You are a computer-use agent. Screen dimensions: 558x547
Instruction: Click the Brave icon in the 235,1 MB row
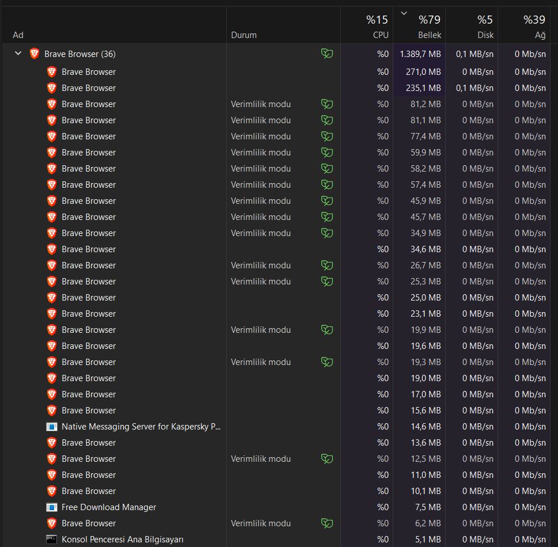(52, 88)
